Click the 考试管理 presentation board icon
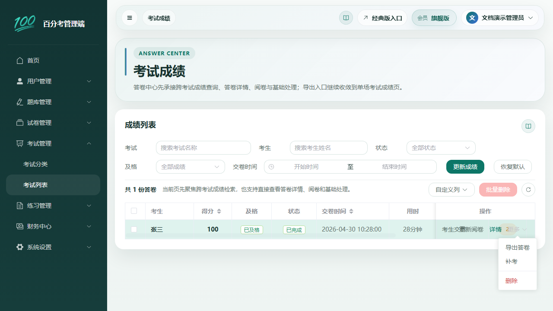 pos(20,143)
